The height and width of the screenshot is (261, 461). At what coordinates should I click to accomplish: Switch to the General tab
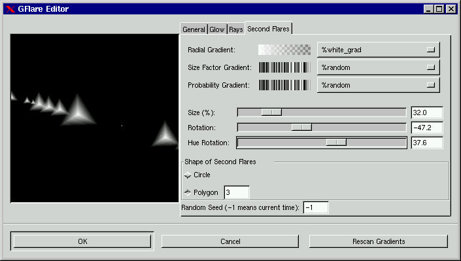coord(194,29)
